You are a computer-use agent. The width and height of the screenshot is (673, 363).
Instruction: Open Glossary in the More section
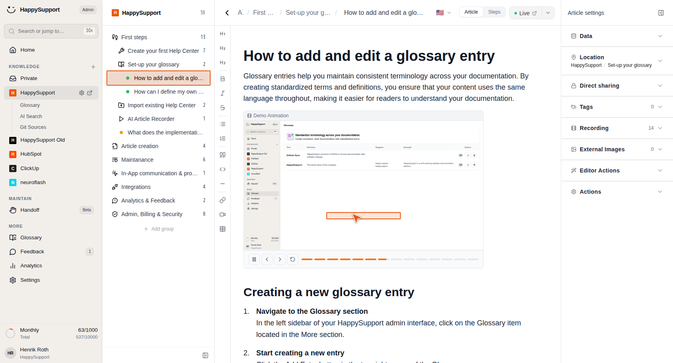click(x=51, y=238)
